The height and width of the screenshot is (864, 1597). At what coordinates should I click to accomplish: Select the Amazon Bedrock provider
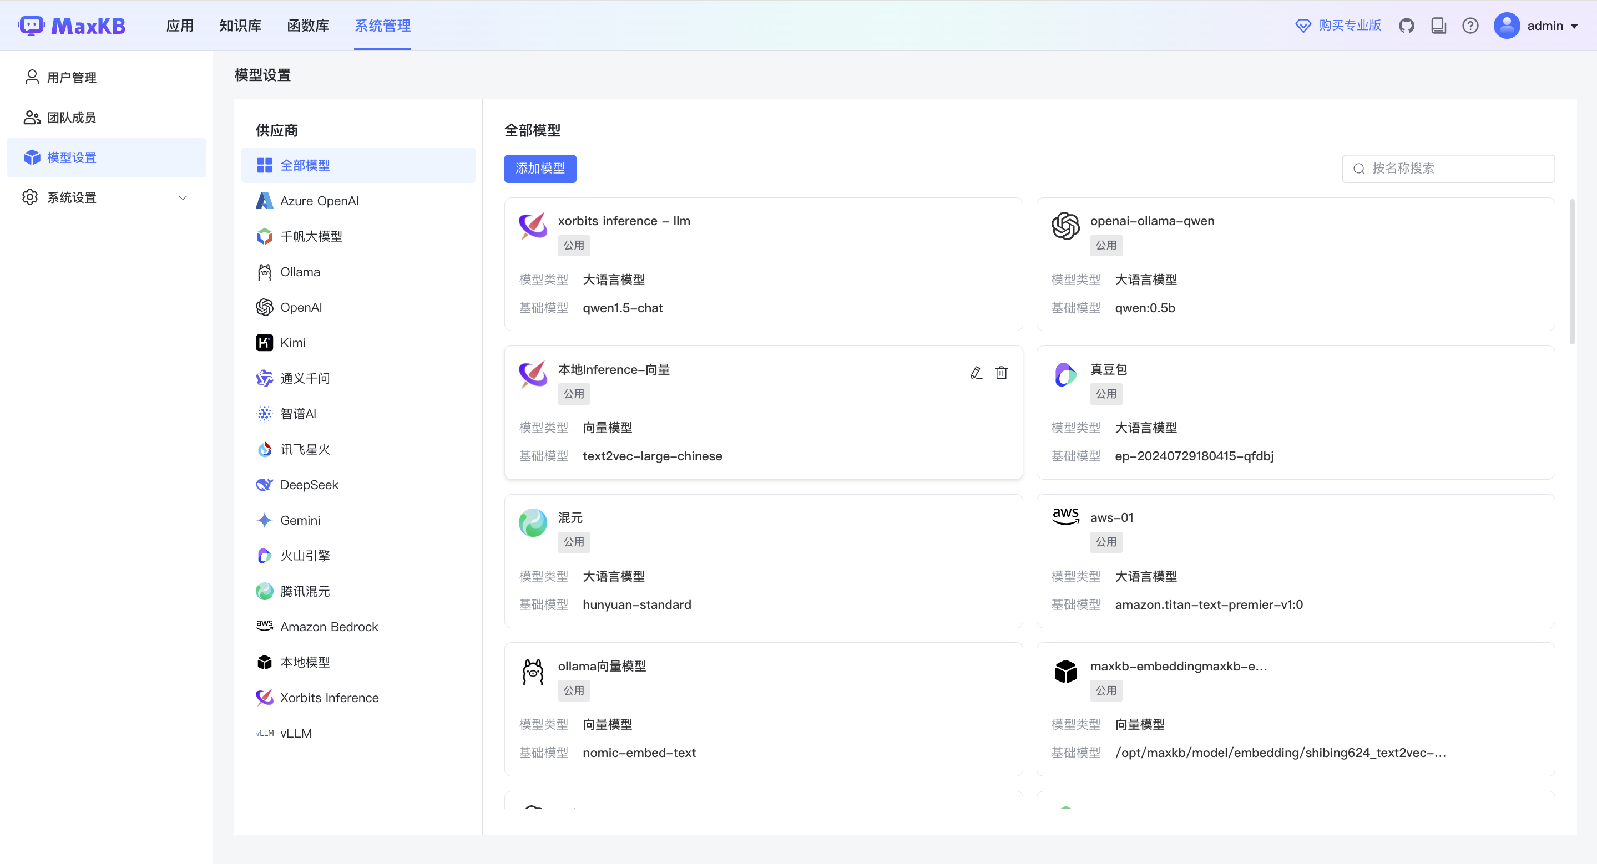(x=329, y=626)
